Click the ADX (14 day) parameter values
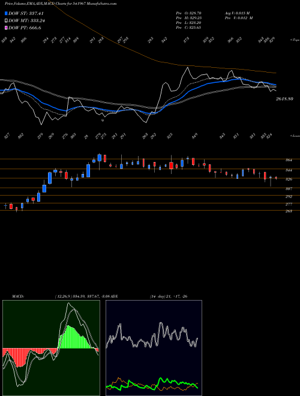Viewport: 300px width, 396px height. pyautogui.click(x=169, y=296)
